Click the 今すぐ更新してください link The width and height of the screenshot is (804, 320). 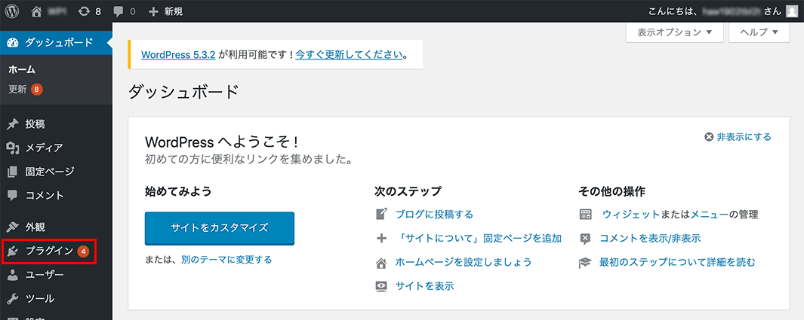click(348, 54)
